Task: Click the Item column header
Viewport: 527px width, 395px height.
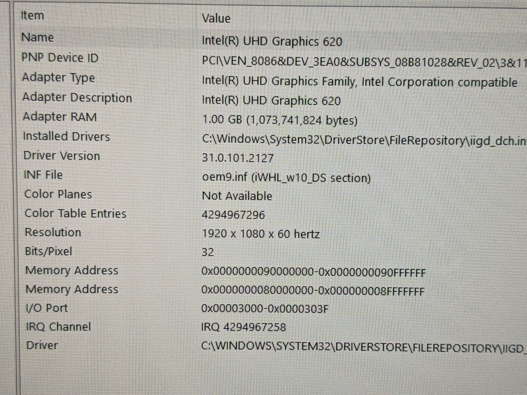Action: tap(31, 15)
